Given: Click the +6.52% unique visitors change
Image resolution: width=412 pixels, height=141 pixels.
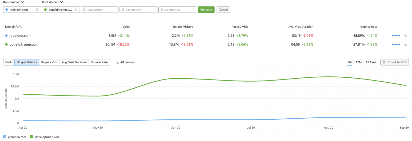Looking at the screenshot, I should coord(187,36).
